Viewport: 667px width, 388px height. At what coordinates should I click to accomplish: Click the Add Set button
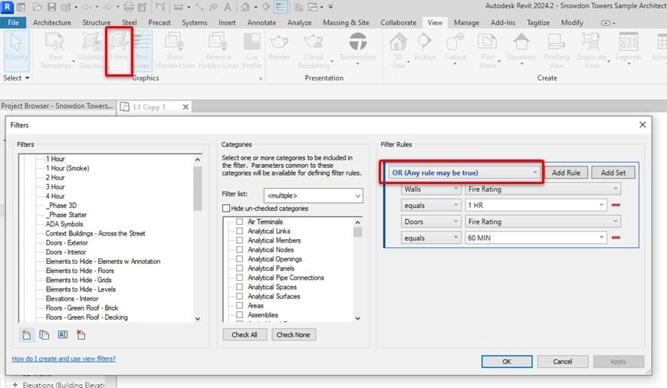[x=613, y=173]
